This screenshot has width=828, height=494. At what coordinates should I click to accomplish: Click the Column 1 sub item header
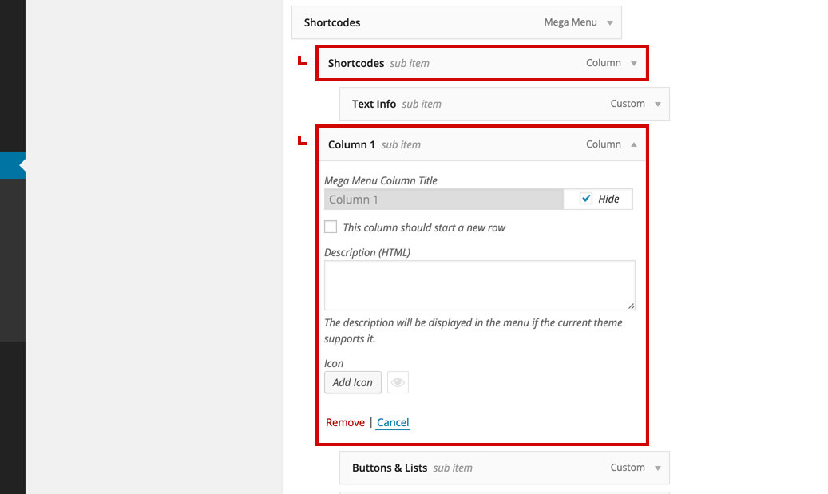482,144
